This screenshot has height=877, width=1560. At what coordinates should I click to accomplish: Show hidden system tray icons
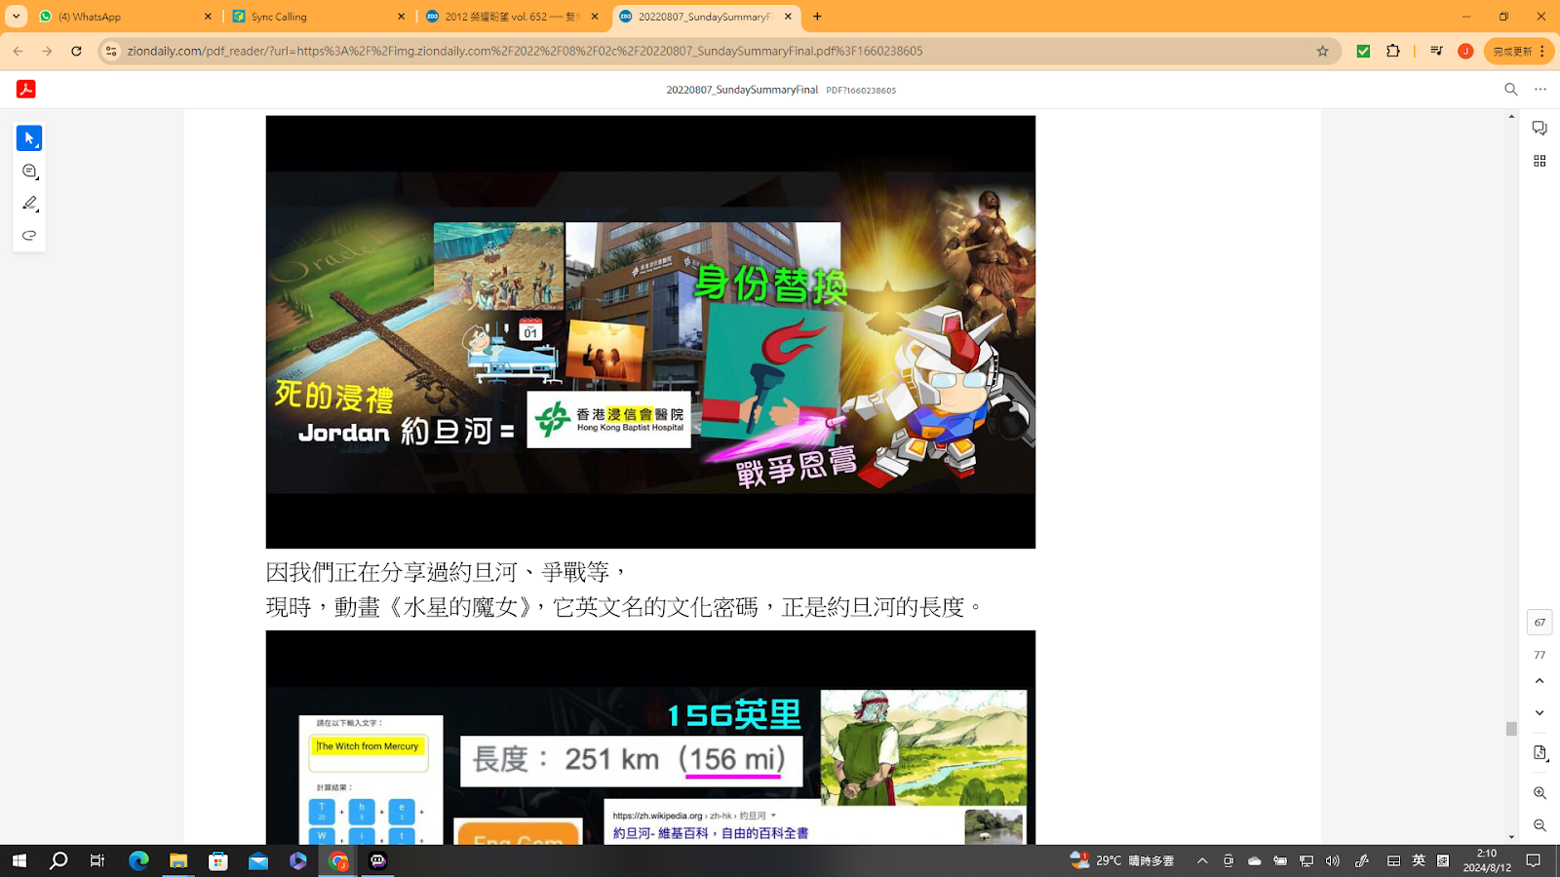[x=1202, y=860]
